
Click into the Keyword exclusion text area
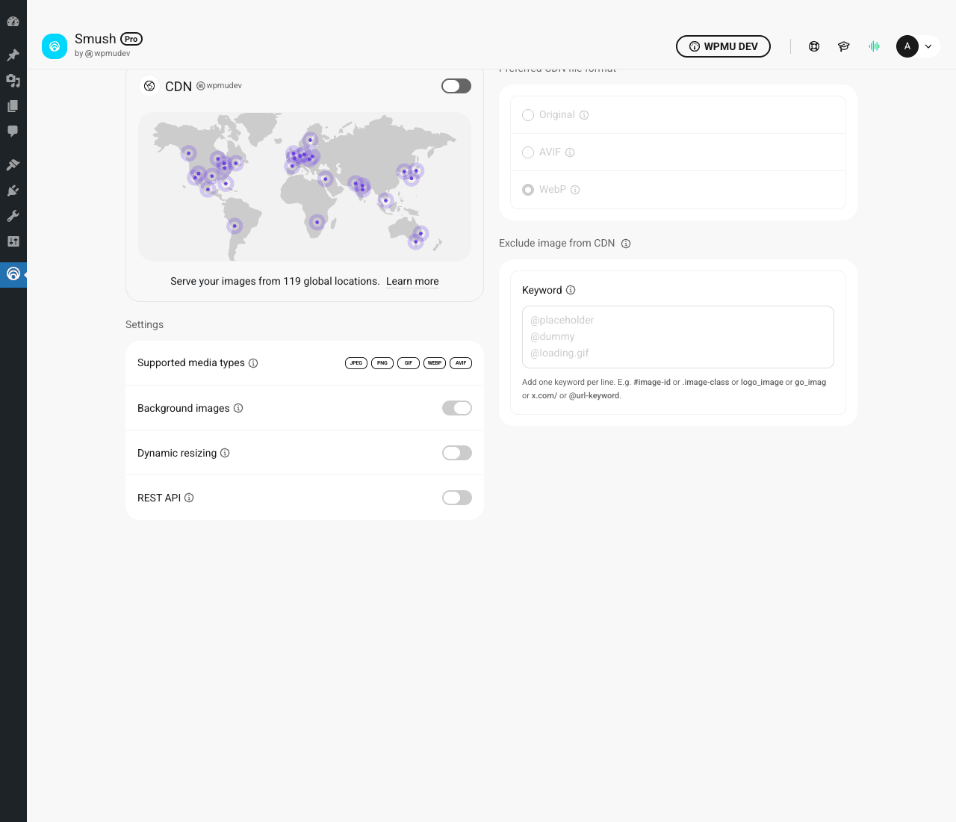[x=678, y=337]
